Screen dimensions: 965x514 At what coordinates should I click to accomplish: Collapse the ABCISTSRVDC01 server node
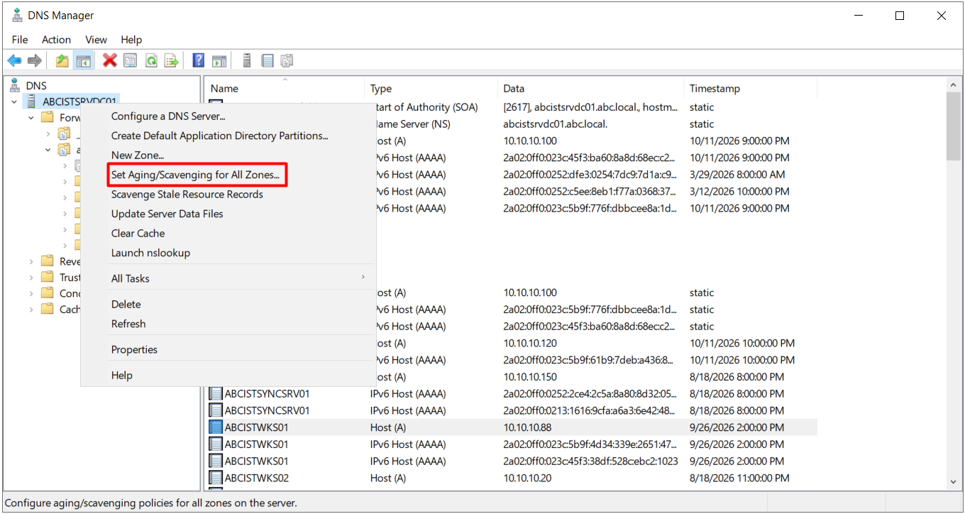tap(14, 102)
